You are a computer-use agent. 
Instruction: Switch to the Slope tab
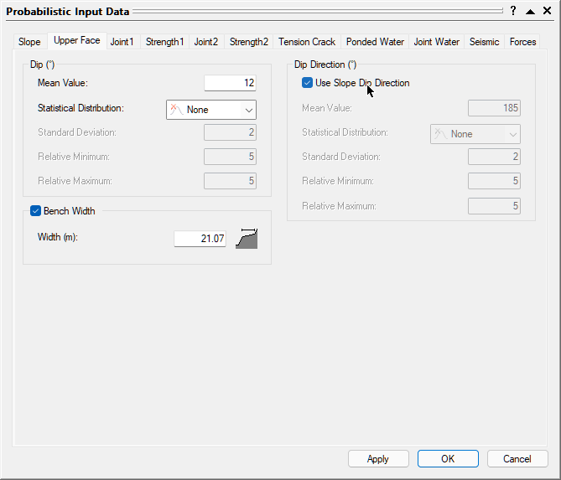click(x=29, y=42)
